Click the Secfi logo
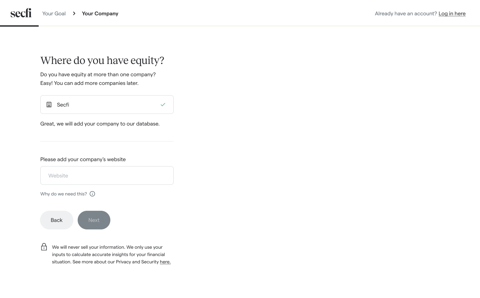The image size is (480, 298). click(x=21, y=13)
